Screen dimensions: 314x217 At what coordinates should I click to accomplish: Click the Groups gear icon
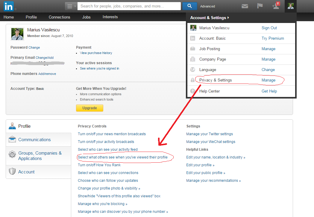click(12, 154)
